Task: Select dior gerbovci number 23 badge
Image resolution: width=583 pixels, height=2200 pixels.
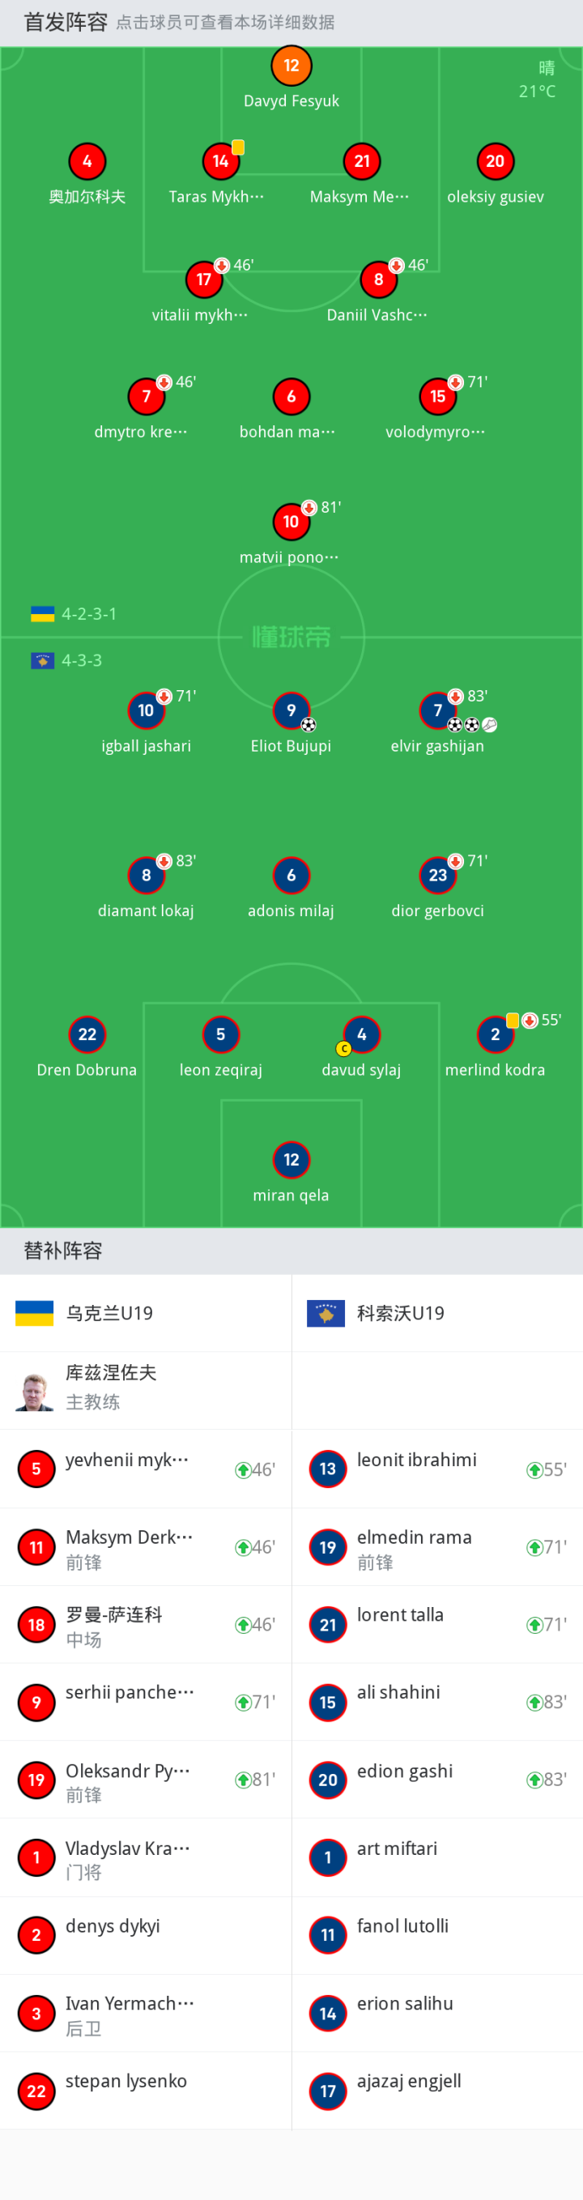Action: click(x=438, y=876)
